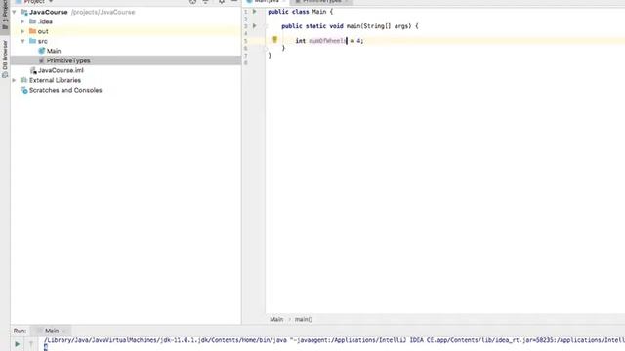Select the JavaCourse.iml file
625x351 pixels.
(61, 70)
